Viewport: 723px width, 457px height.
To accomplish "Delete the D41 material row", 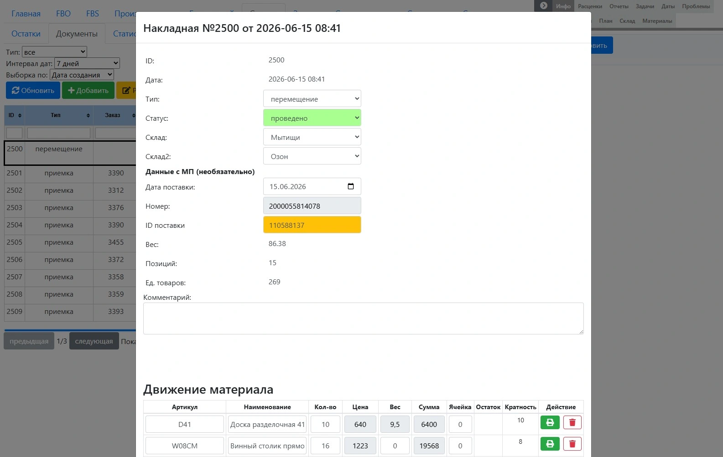I will pos(572,422).
